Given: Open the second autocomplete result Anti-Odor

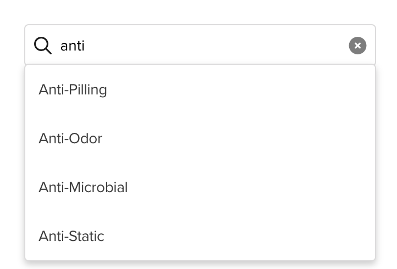Looking at the screenshot, I should 200,138.
